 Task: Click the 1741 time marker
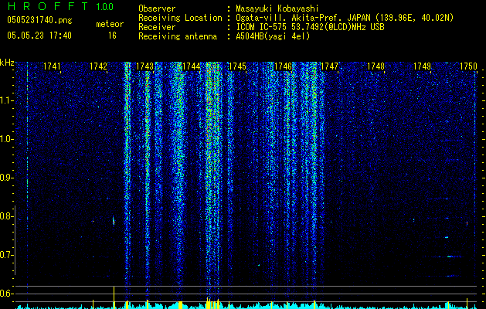52,66
